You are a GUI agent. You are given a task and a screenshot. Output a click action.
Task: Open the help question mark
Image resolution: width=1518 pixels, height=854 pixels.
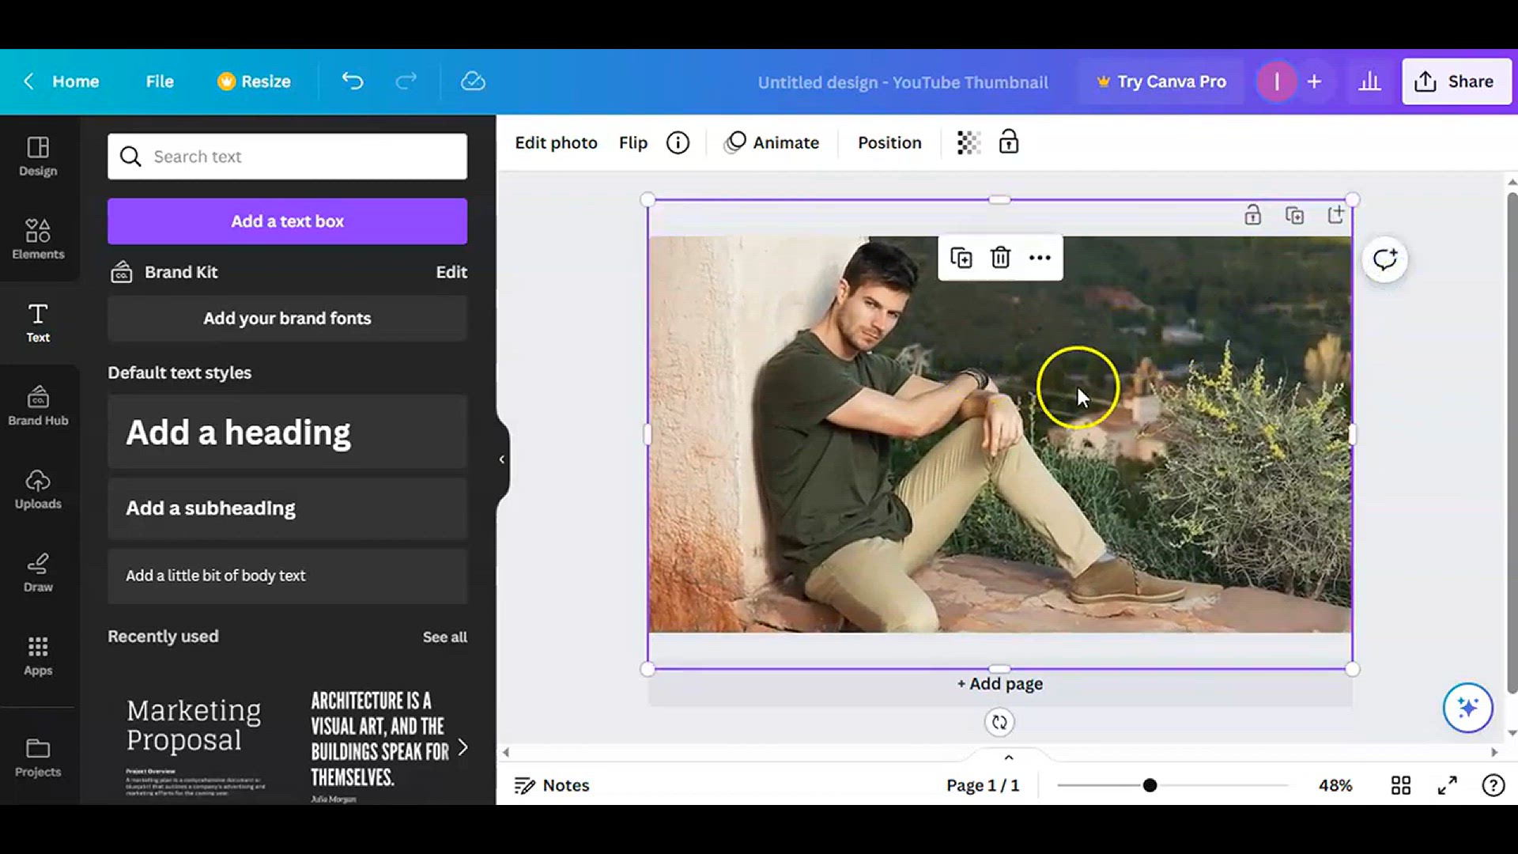pyautogui.click(x=1493, y=785)
